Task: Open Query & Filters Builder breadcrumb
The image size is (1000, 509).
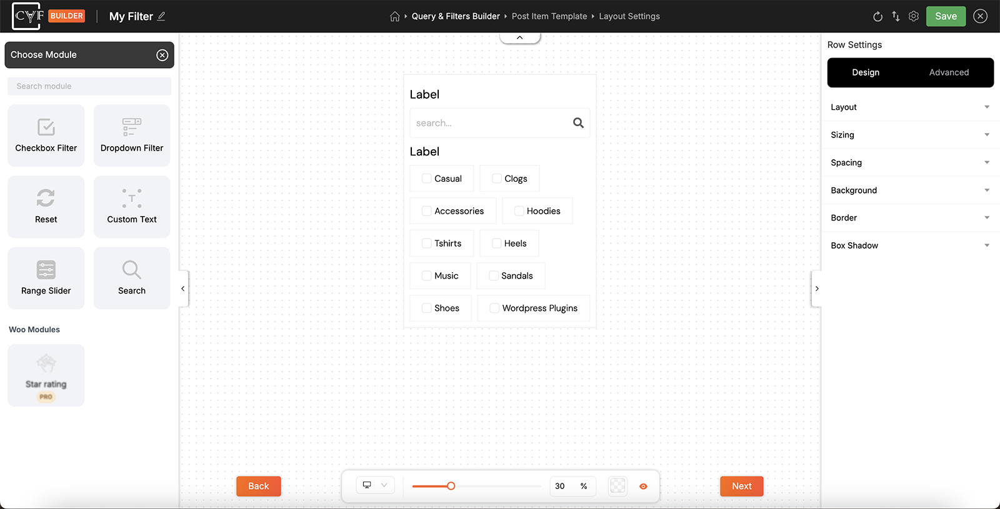Action: pyautogui.click(x=456, y=16)
